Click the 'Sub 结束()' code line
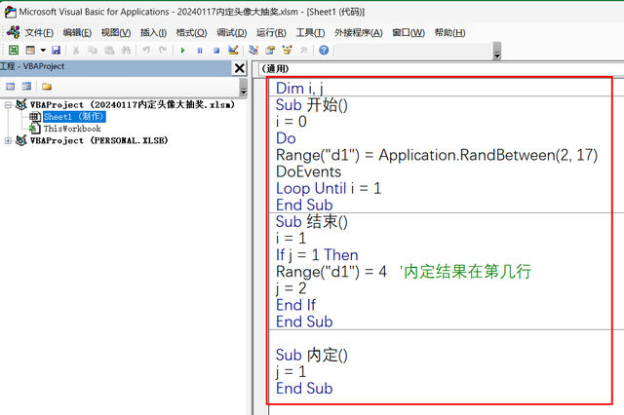This screenshot has width=624, height=415. [312, 222]
